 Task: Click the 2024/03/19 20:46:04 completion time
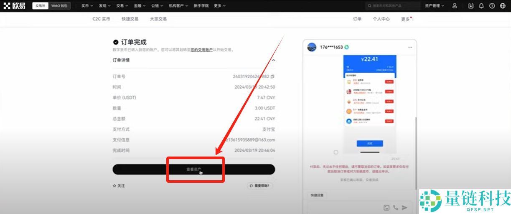coord(254,150)
